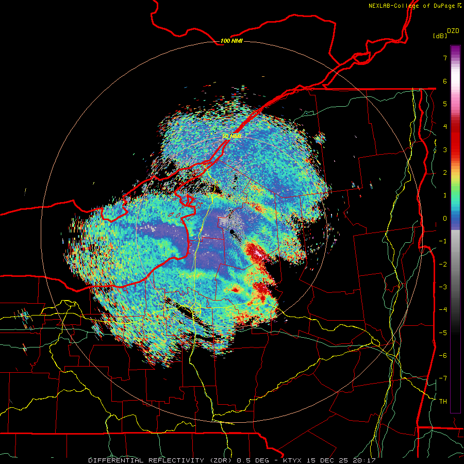Image resolution: width=464 pixels, height=464 pixels.
Task: Click the 50 NMI range ring label
Action: point(231,136)
